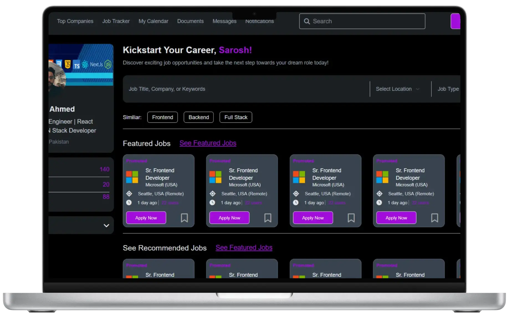Expand the collapsed sidebar section with the chevron
509x318 pixels.
(x=106, y=225)
